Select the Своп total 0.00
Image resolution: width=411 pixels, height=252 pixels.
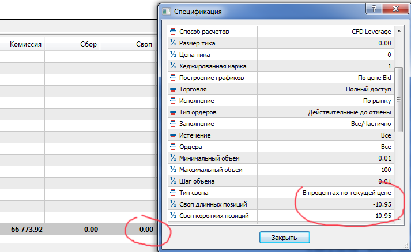pyautogui.click(x=146, y=230)
